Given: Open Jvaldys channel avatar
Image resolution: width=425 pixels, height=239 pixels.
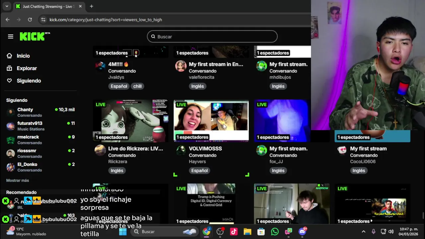Looking at the screenshot, I should point(100,66).
